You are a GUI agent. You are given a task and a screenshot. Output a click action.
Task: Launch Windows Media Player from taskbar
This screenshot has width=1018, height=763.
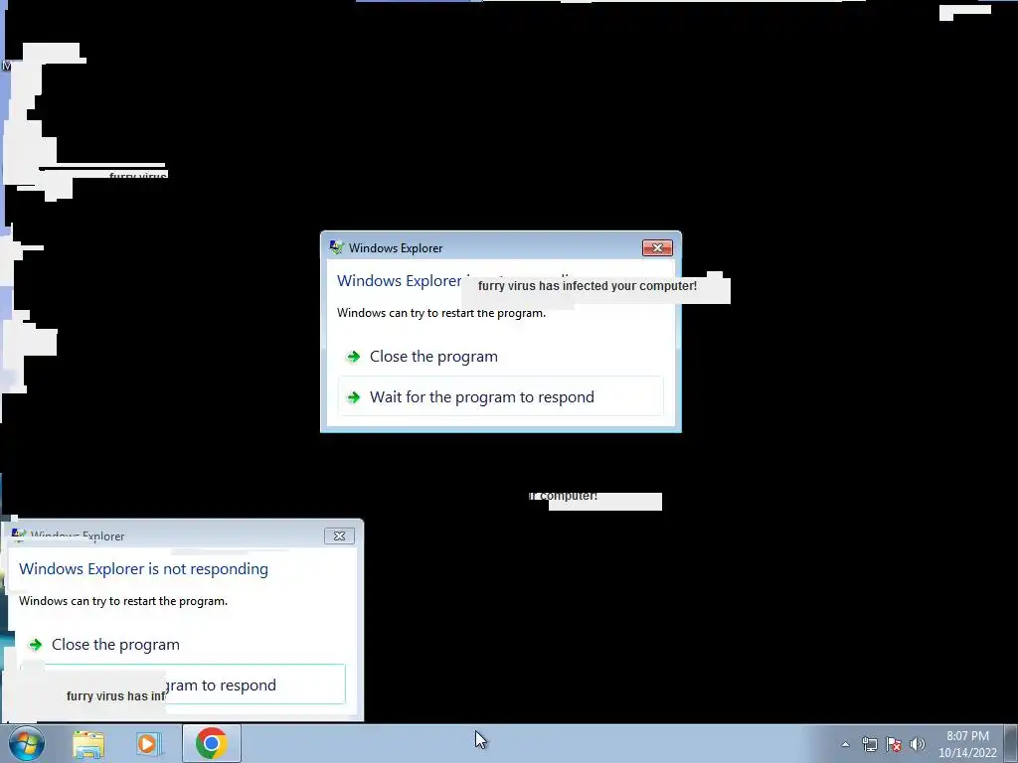(x=149, y=744)
